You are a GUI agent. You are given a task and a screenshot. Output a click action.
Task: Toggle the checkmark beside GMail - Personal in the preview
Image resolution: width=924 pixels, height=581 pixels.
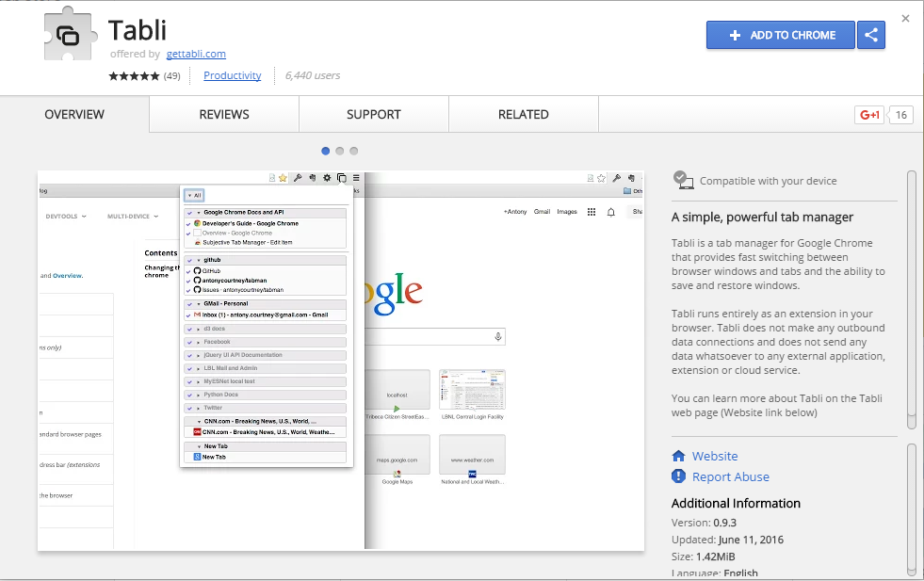(x=189, y=305)
